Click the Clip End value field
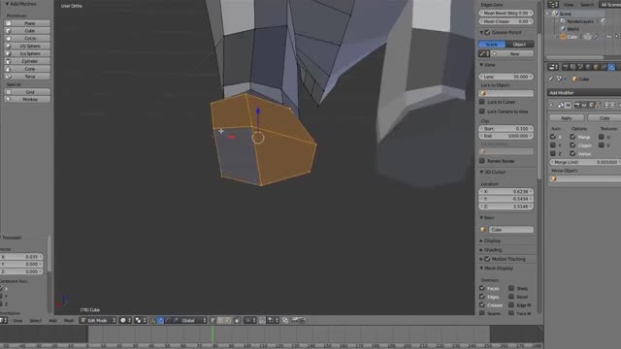 click(507, 136)
